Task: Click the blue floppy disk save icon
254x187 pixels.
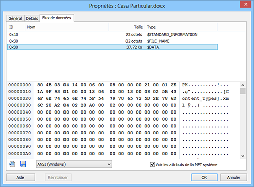Action: click(x=23, y=164)
